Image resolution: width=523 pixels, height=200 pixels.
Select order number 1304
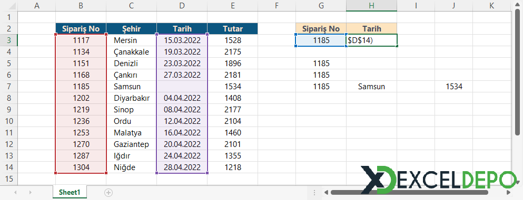coord(81,167)
